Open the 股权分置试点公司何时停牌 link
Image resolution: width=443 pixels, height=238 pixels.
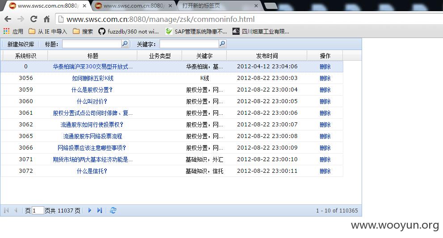pos(93,113)
